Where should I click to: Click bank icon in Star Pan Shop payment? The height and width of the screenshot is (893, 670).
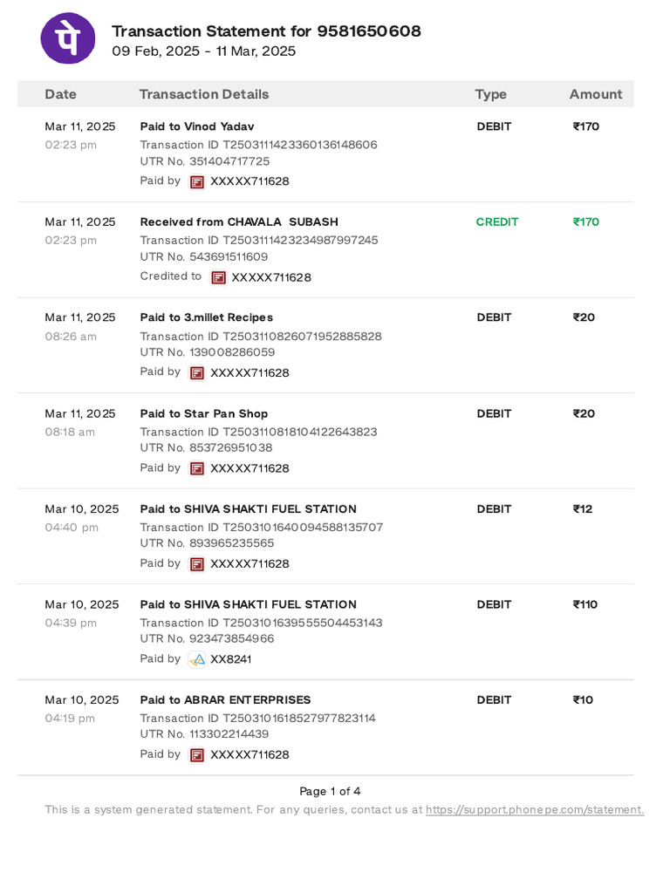197,468
